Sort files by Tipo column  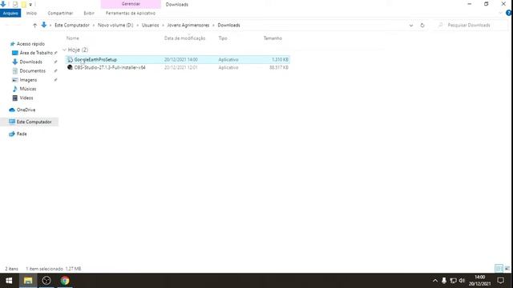point(223,38)
